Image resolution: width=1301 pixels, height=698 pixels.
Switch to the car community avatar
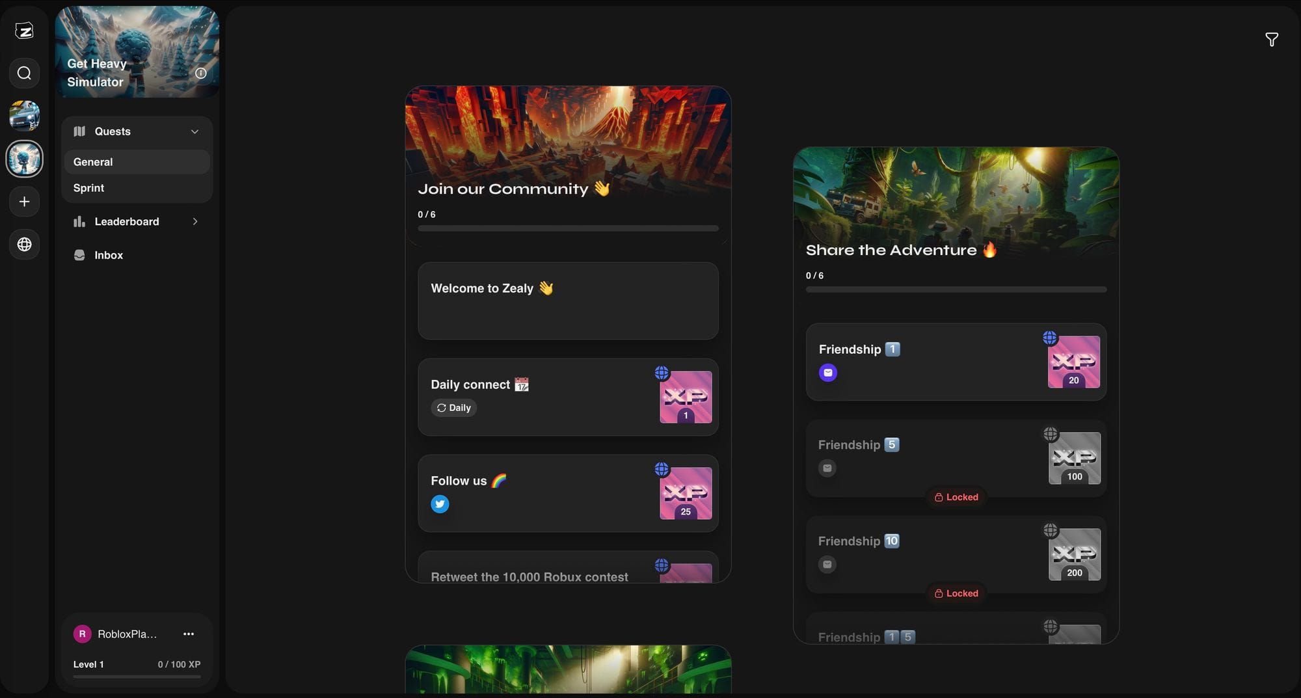[x=24, y=116]
